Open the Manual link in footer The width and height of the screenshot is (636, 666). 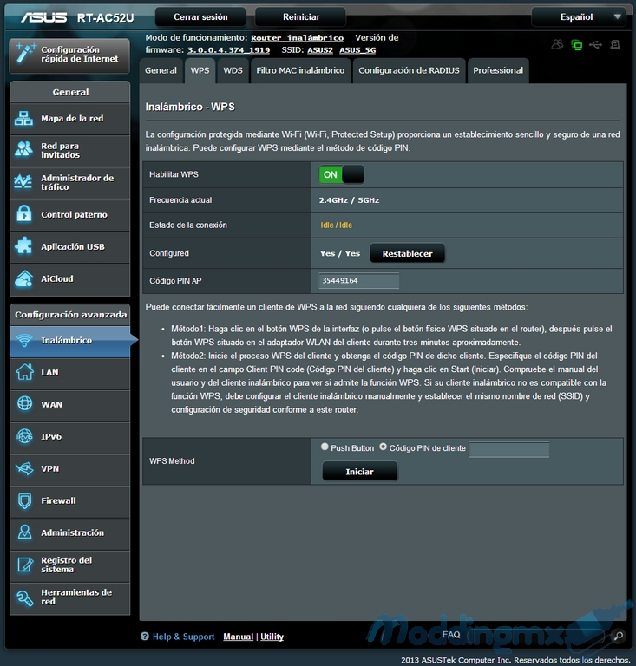(x=238, y=637)
